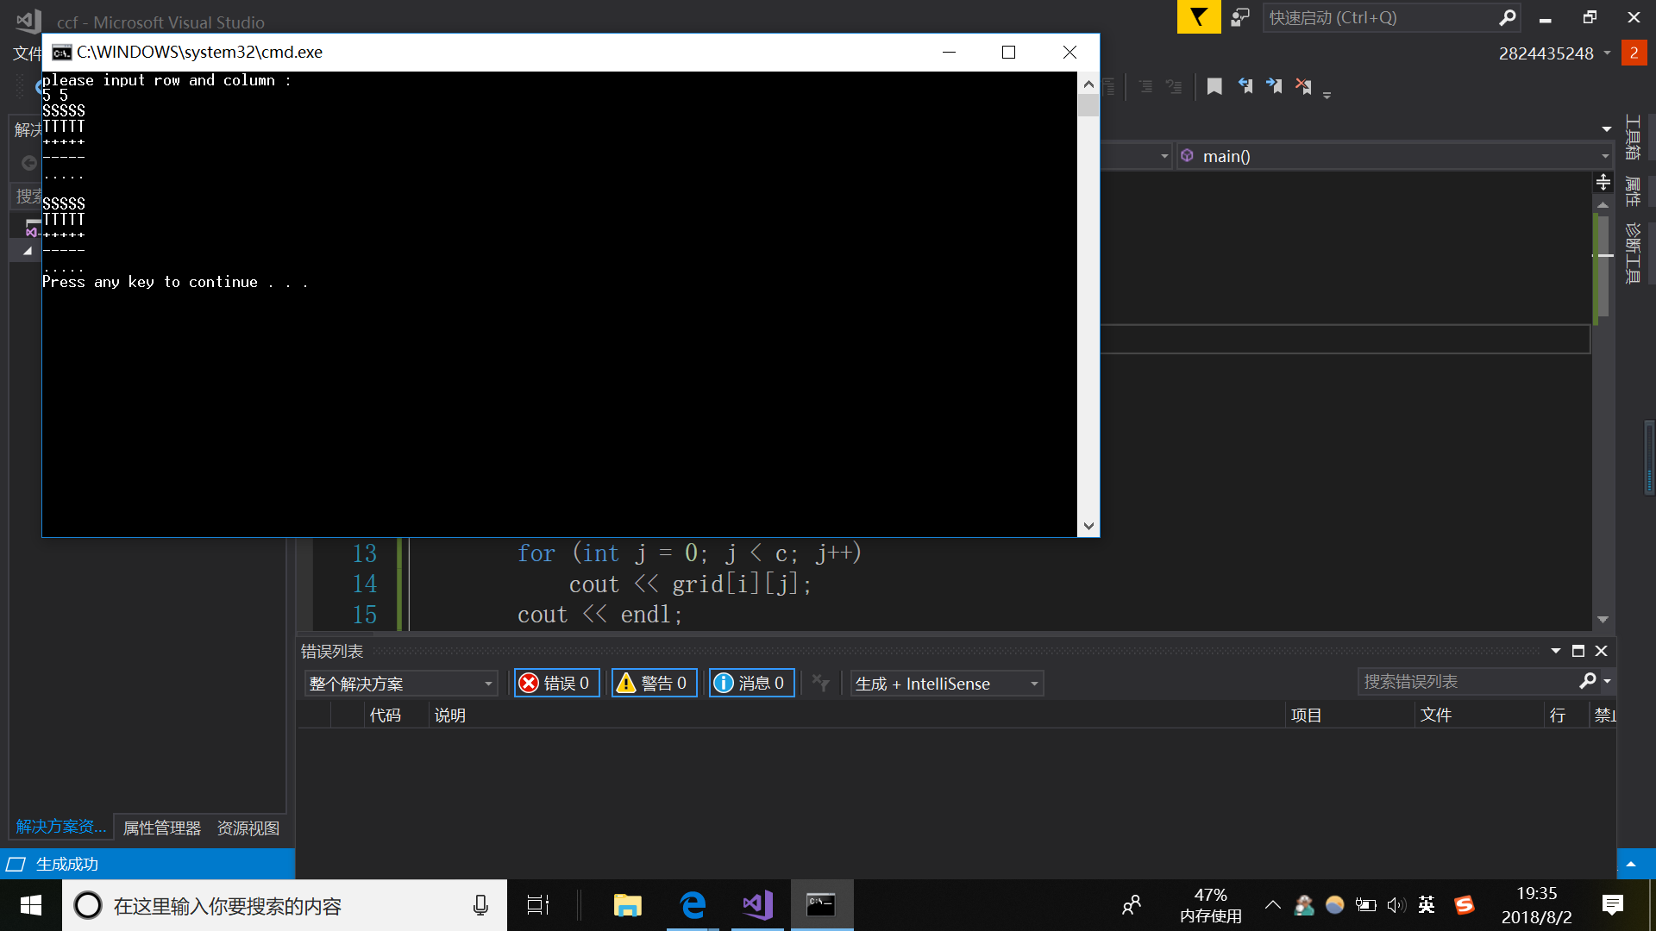Go to next bookmark
The height and width of the screenshot is (931, 1656).
(x=1274, y=86)
